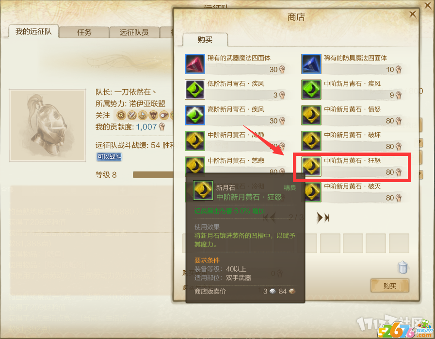Switch to the 任务 tab
Image resolution: width=435 pixels, height=339 pixels.
click(84, 32)
